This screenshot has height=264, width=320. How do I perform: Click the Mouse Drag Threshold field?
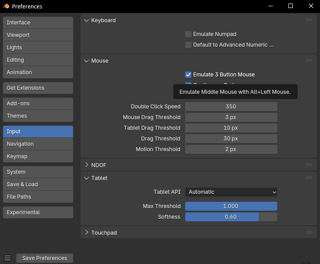(231, 117)
